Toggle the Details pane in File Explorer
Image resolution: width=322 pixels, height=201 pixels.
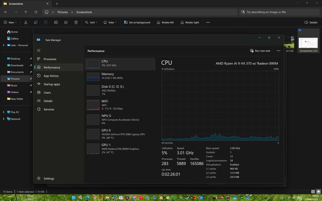tap(311, 23)
